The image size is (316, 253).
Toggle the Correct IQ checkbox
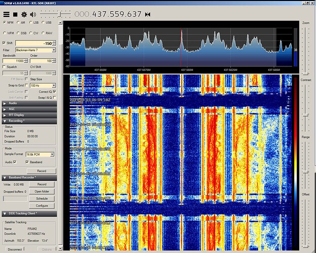54,92
